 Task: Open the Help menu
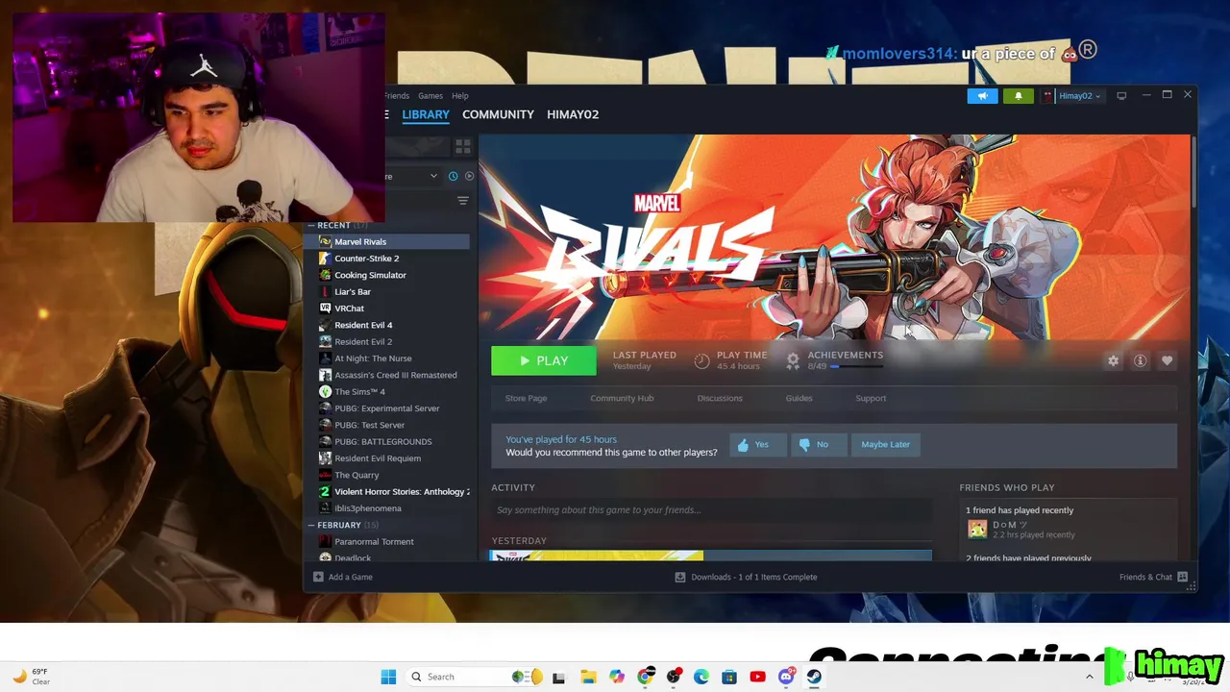click(x=460, y=96)
